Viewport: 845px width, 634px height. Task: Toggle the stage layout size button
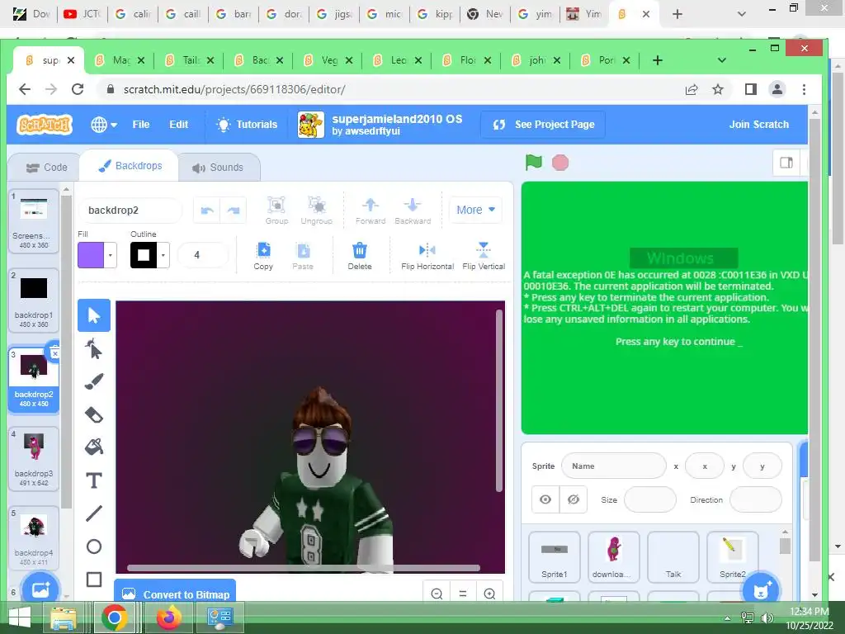click(786, 163)
